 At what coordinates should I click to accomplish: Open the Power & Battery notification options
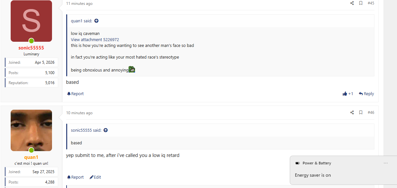[386, 163]
